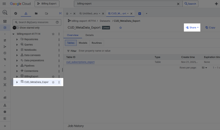Click the Copy dataset icon button
The height and width of the screenshot is (130, 220).
(210, 28)
